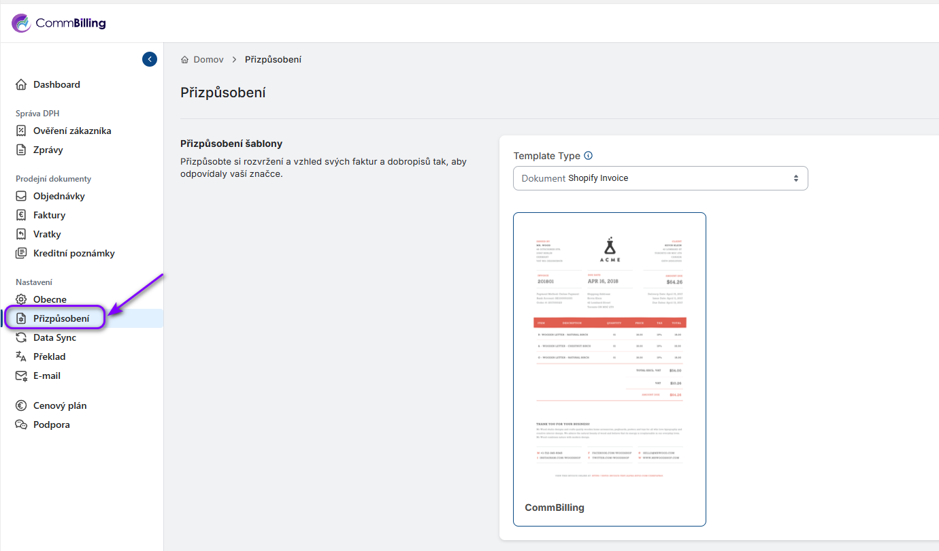Click the Cenový plán euro icon
Image resolution: width=939 pixels, height=551 pixels.
click(x=21, y=405)
